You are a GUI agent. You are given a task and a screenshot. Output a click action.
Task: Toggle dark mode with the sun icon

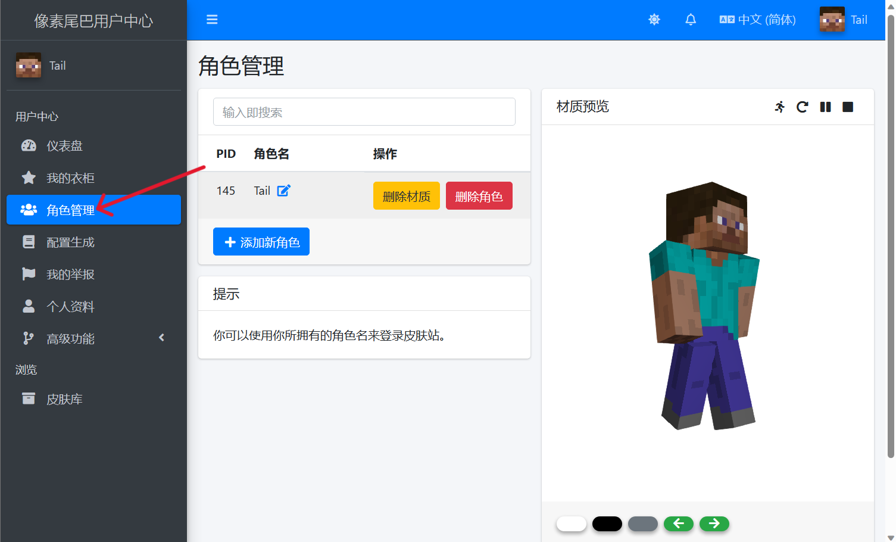coord(654,20)
